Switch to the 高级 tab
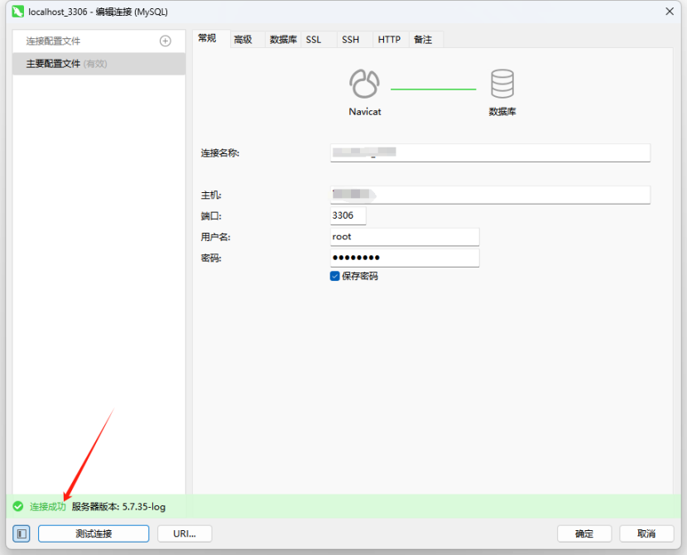The height and width of the screenshot is (555, 687). pos(243,39)
